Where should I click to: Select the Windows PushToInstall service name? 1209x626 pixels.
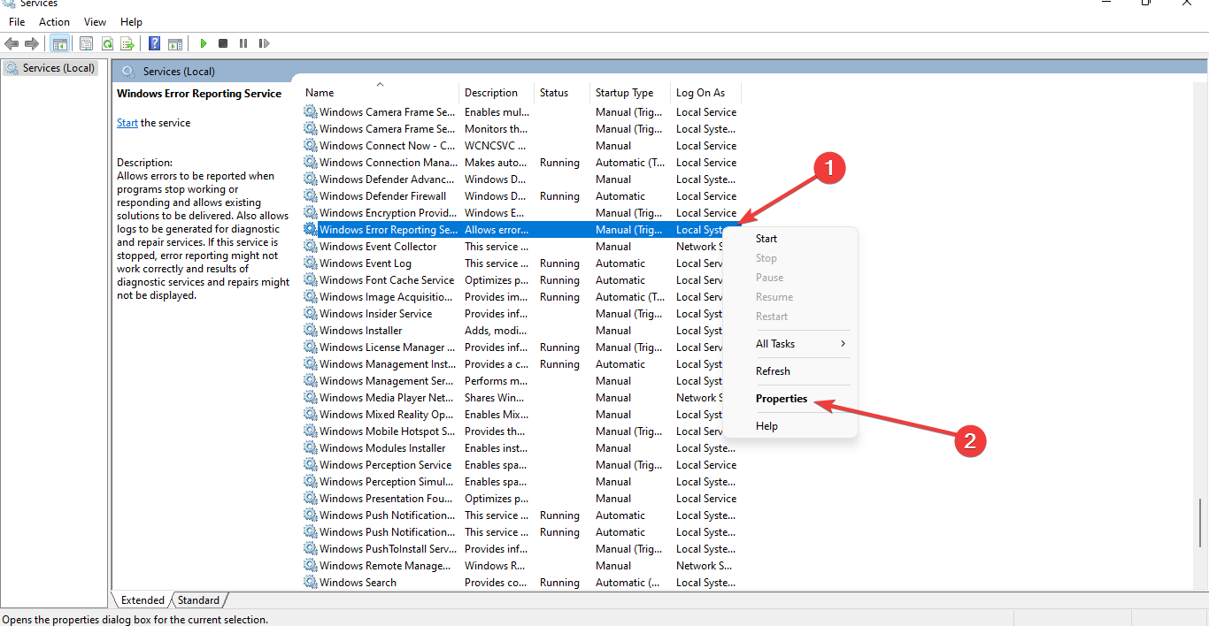pyautogui.click(x=387, y=549)
